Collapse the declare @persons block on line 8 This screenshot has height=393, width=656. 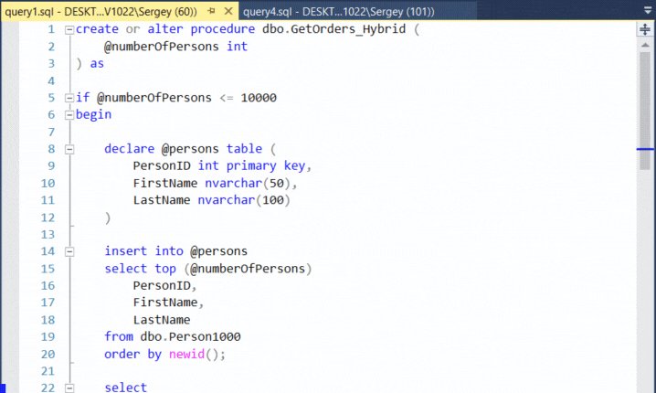tap(69, 149)
